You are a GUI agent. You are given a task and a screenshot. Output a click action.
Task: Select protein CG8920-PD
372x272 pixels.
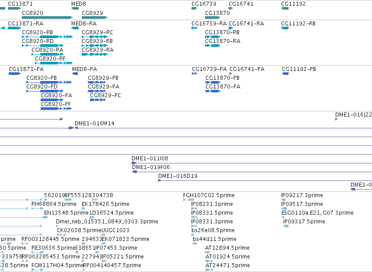pos(42,87)
